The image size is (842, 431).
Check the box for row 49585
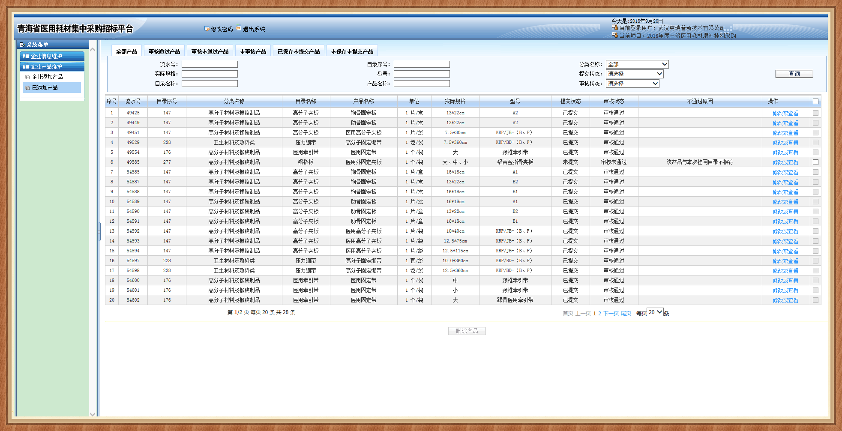(x=815, y=162)
